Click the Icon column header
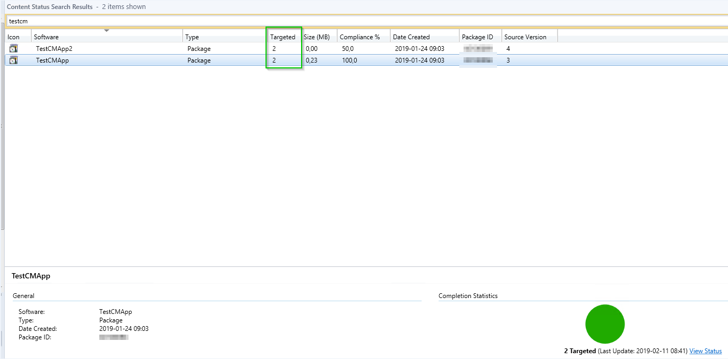The width and height of the screenshot is (728, 359). pos(14,37)
